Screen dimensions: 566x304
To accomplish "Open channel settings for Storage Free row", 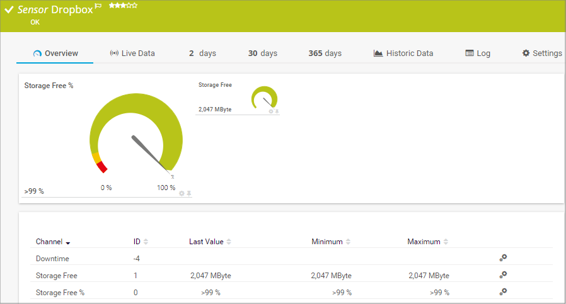I will coord(503,274).
